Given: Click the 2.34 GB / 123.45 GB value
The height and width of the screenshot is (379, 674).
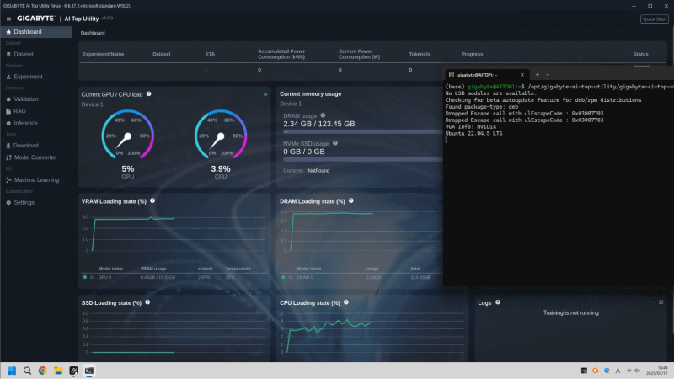Looking at the screenshot, I should [319, 124].
